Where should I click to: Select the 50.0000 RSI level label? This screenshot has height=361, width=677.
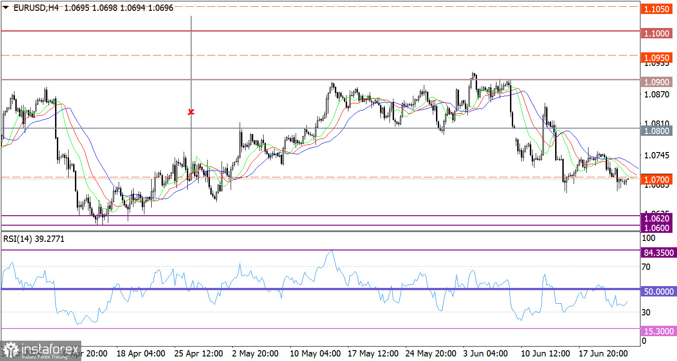point(658,292)
